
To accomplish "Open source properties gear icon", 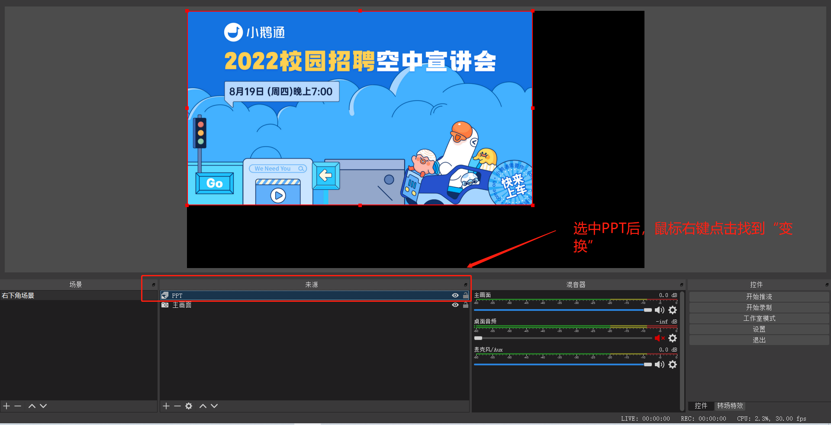I will click(x=189, y=406).
